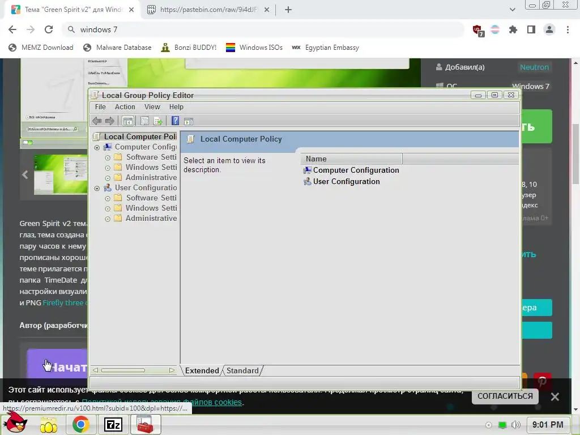Select User Configuration in the Name list
Image resolution: width=580 pixels, height=435 pixels.
coord(346,182)
